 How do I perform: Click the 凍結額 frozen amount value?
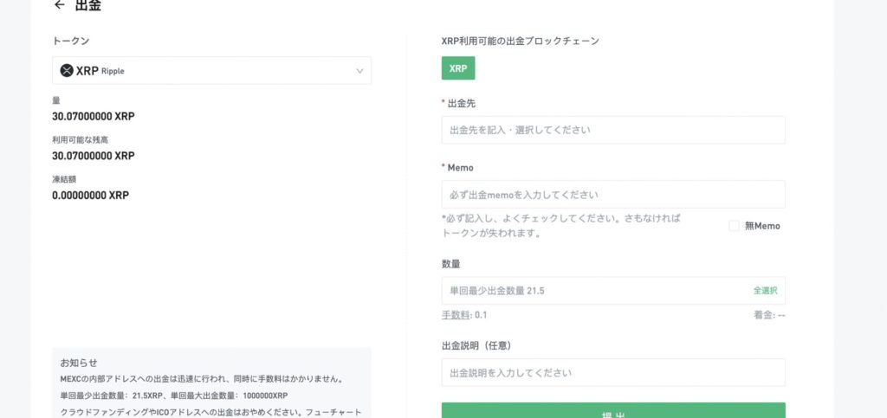[91, 196]
